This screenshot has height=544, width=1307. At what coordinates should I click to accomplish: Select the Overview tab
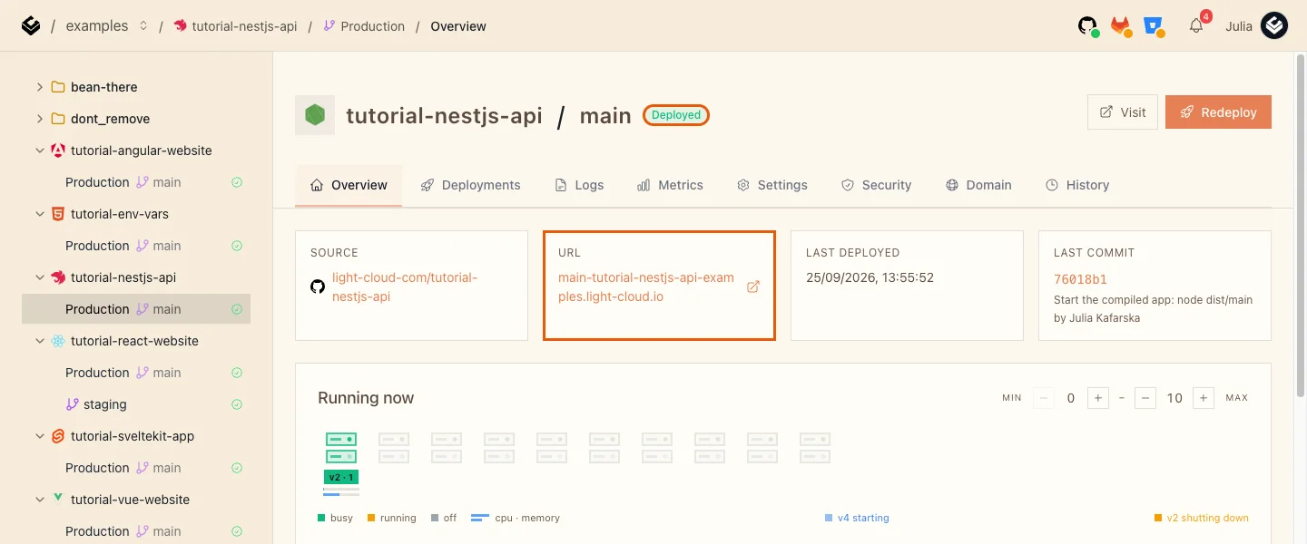pyautogui.click(x=349, y=185)
